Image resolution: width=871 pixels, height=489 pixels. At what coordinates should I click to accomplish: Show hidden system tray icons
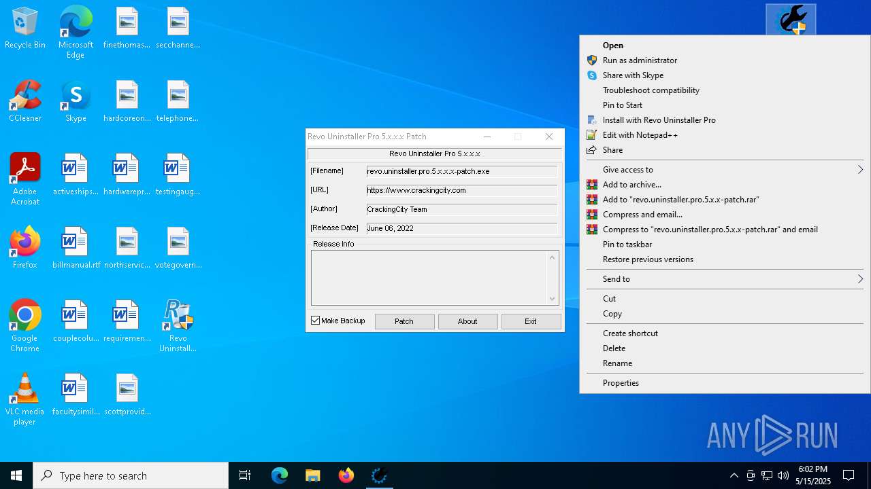(x=734, y=475)
